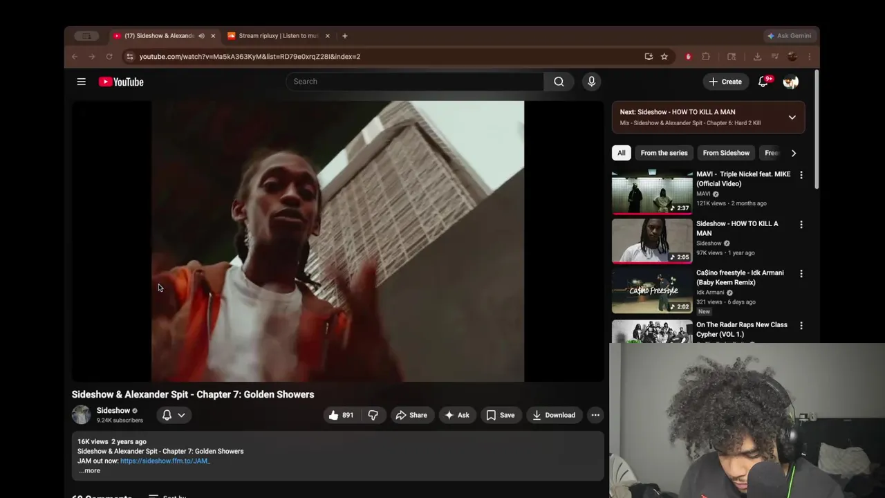Open Ca$ino freestyle thumbnail
The image size is (885, 498).
(652, 290)
